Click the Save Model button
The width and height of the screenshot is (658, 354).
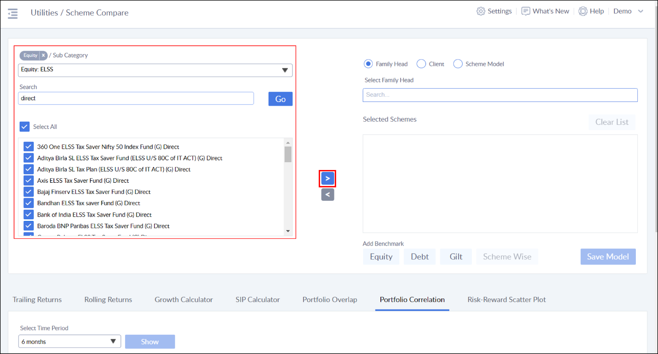(608, 257)
